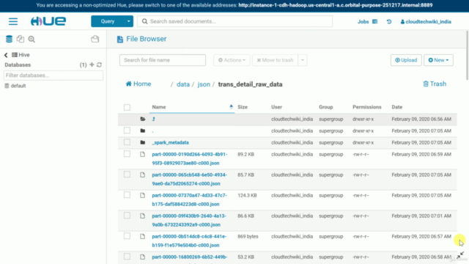The height and width of the screenshot is (264, 469).
Task: Open part-00000-0b514dc8 json file link
Action: coord(189,241)
